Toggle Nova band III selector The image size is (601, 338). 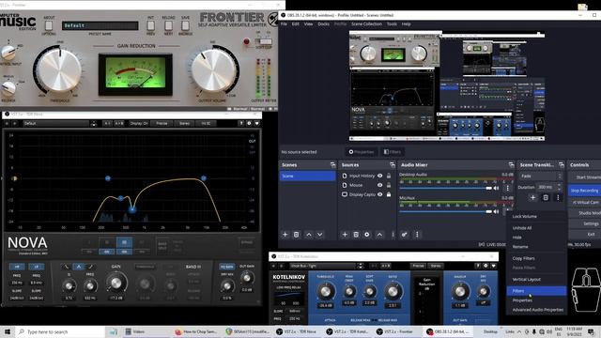pyautogui.click(x=124, y=242)
